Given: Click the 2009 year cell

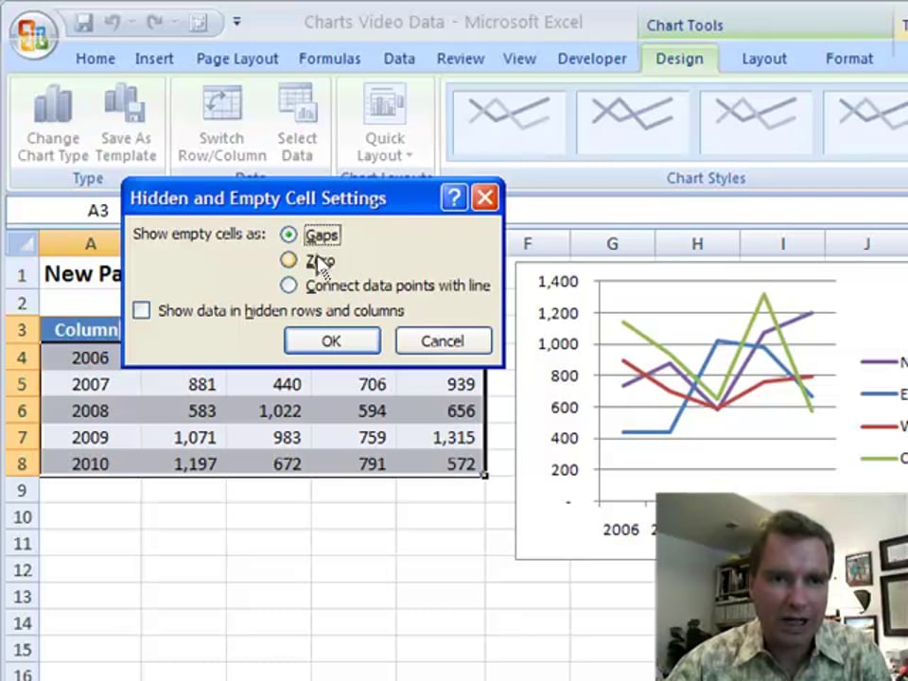Looking at the screenshot, I should click(x=91, y=437).
